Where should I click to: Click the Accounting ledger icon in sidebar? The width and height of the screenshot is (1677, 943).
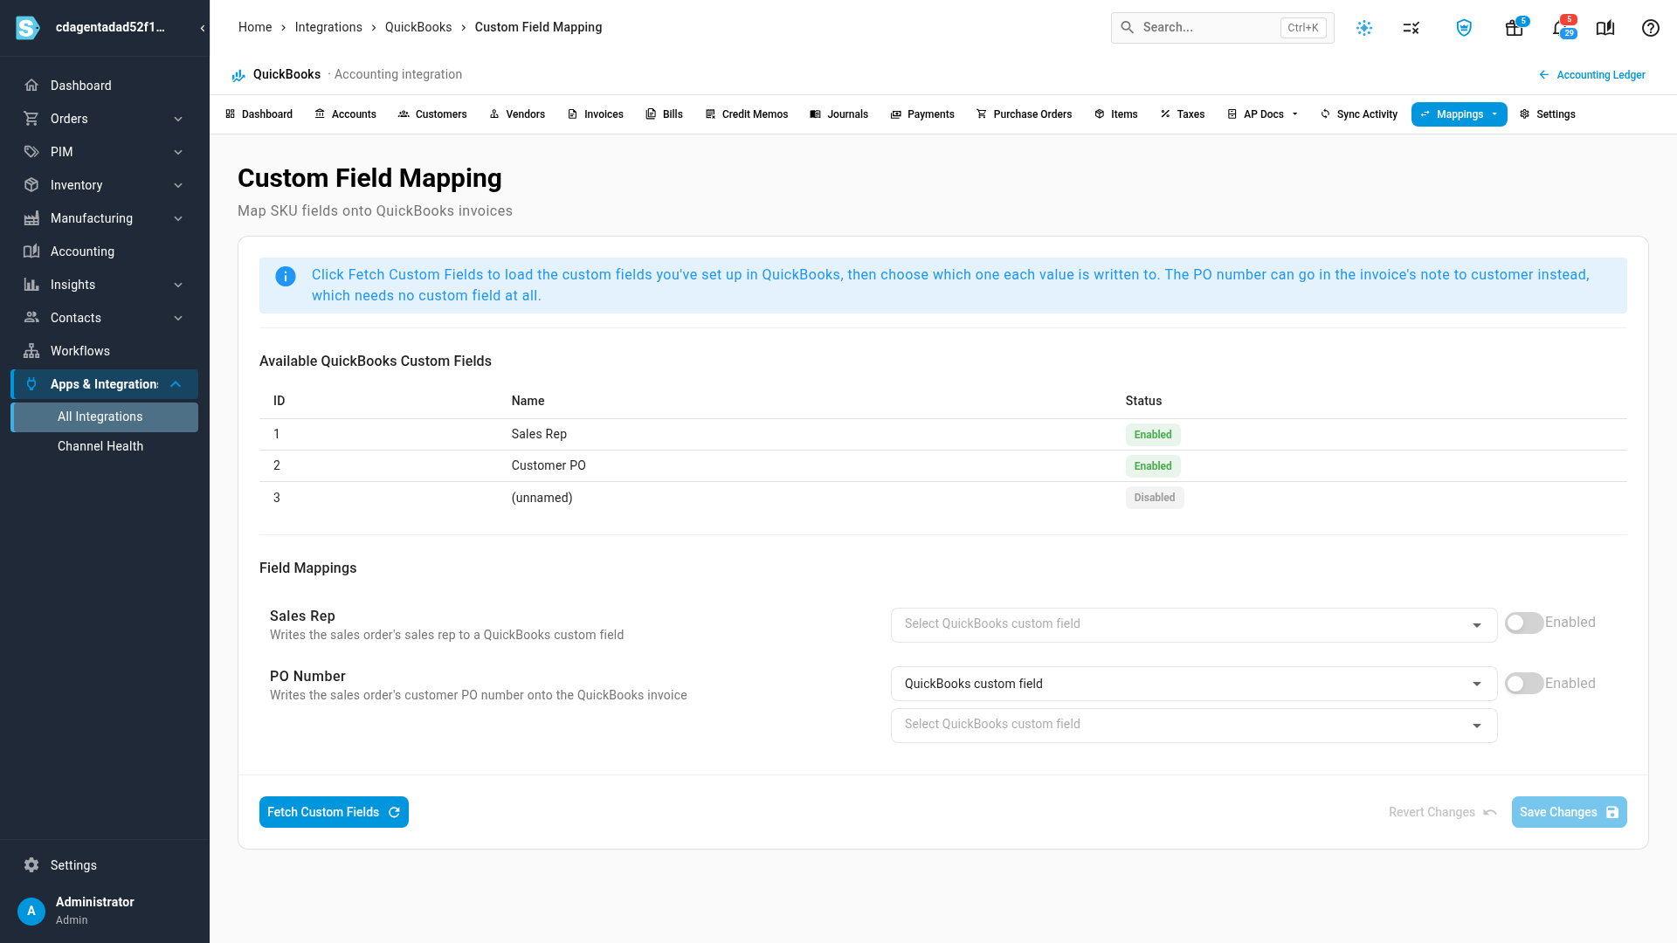(x=31, y=251)
